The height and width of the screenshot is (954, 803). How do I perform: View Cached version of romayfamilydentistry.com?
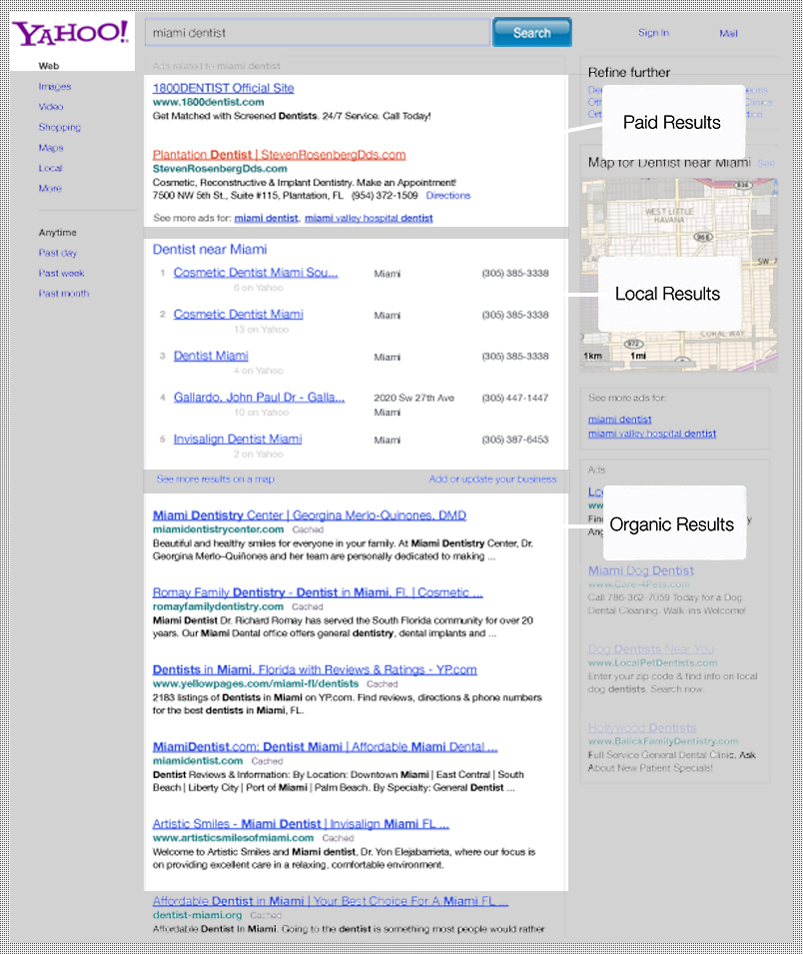pyautogui.click(x=307, y=606)
